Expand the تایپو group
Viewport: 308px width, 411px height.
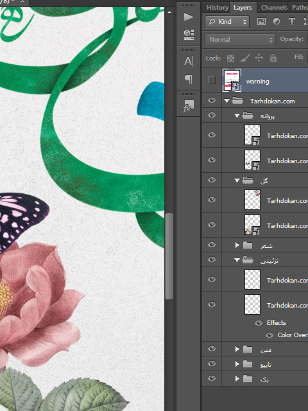237,364
